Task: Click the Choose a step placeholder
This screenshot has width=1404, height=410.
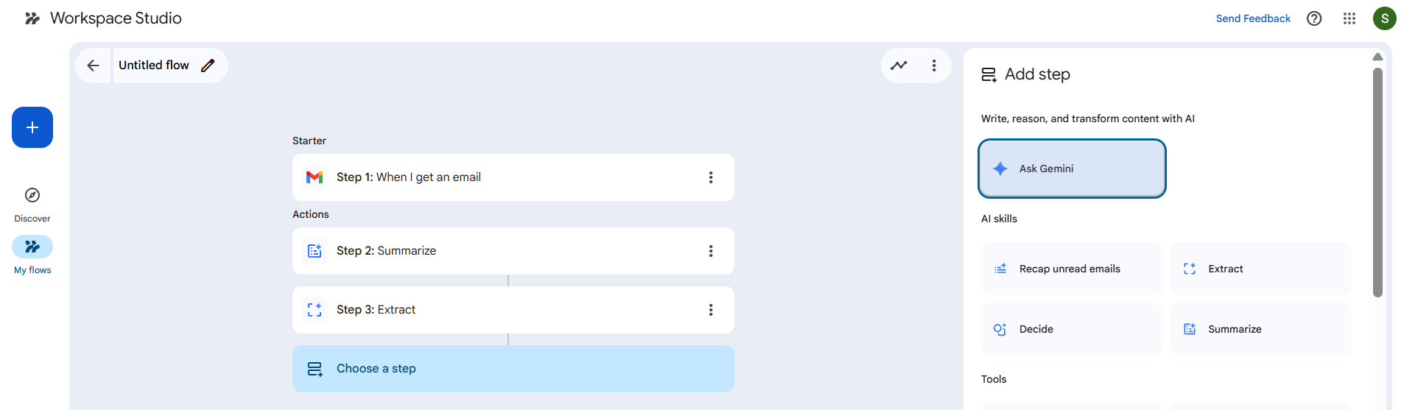Action: point(513,369)
